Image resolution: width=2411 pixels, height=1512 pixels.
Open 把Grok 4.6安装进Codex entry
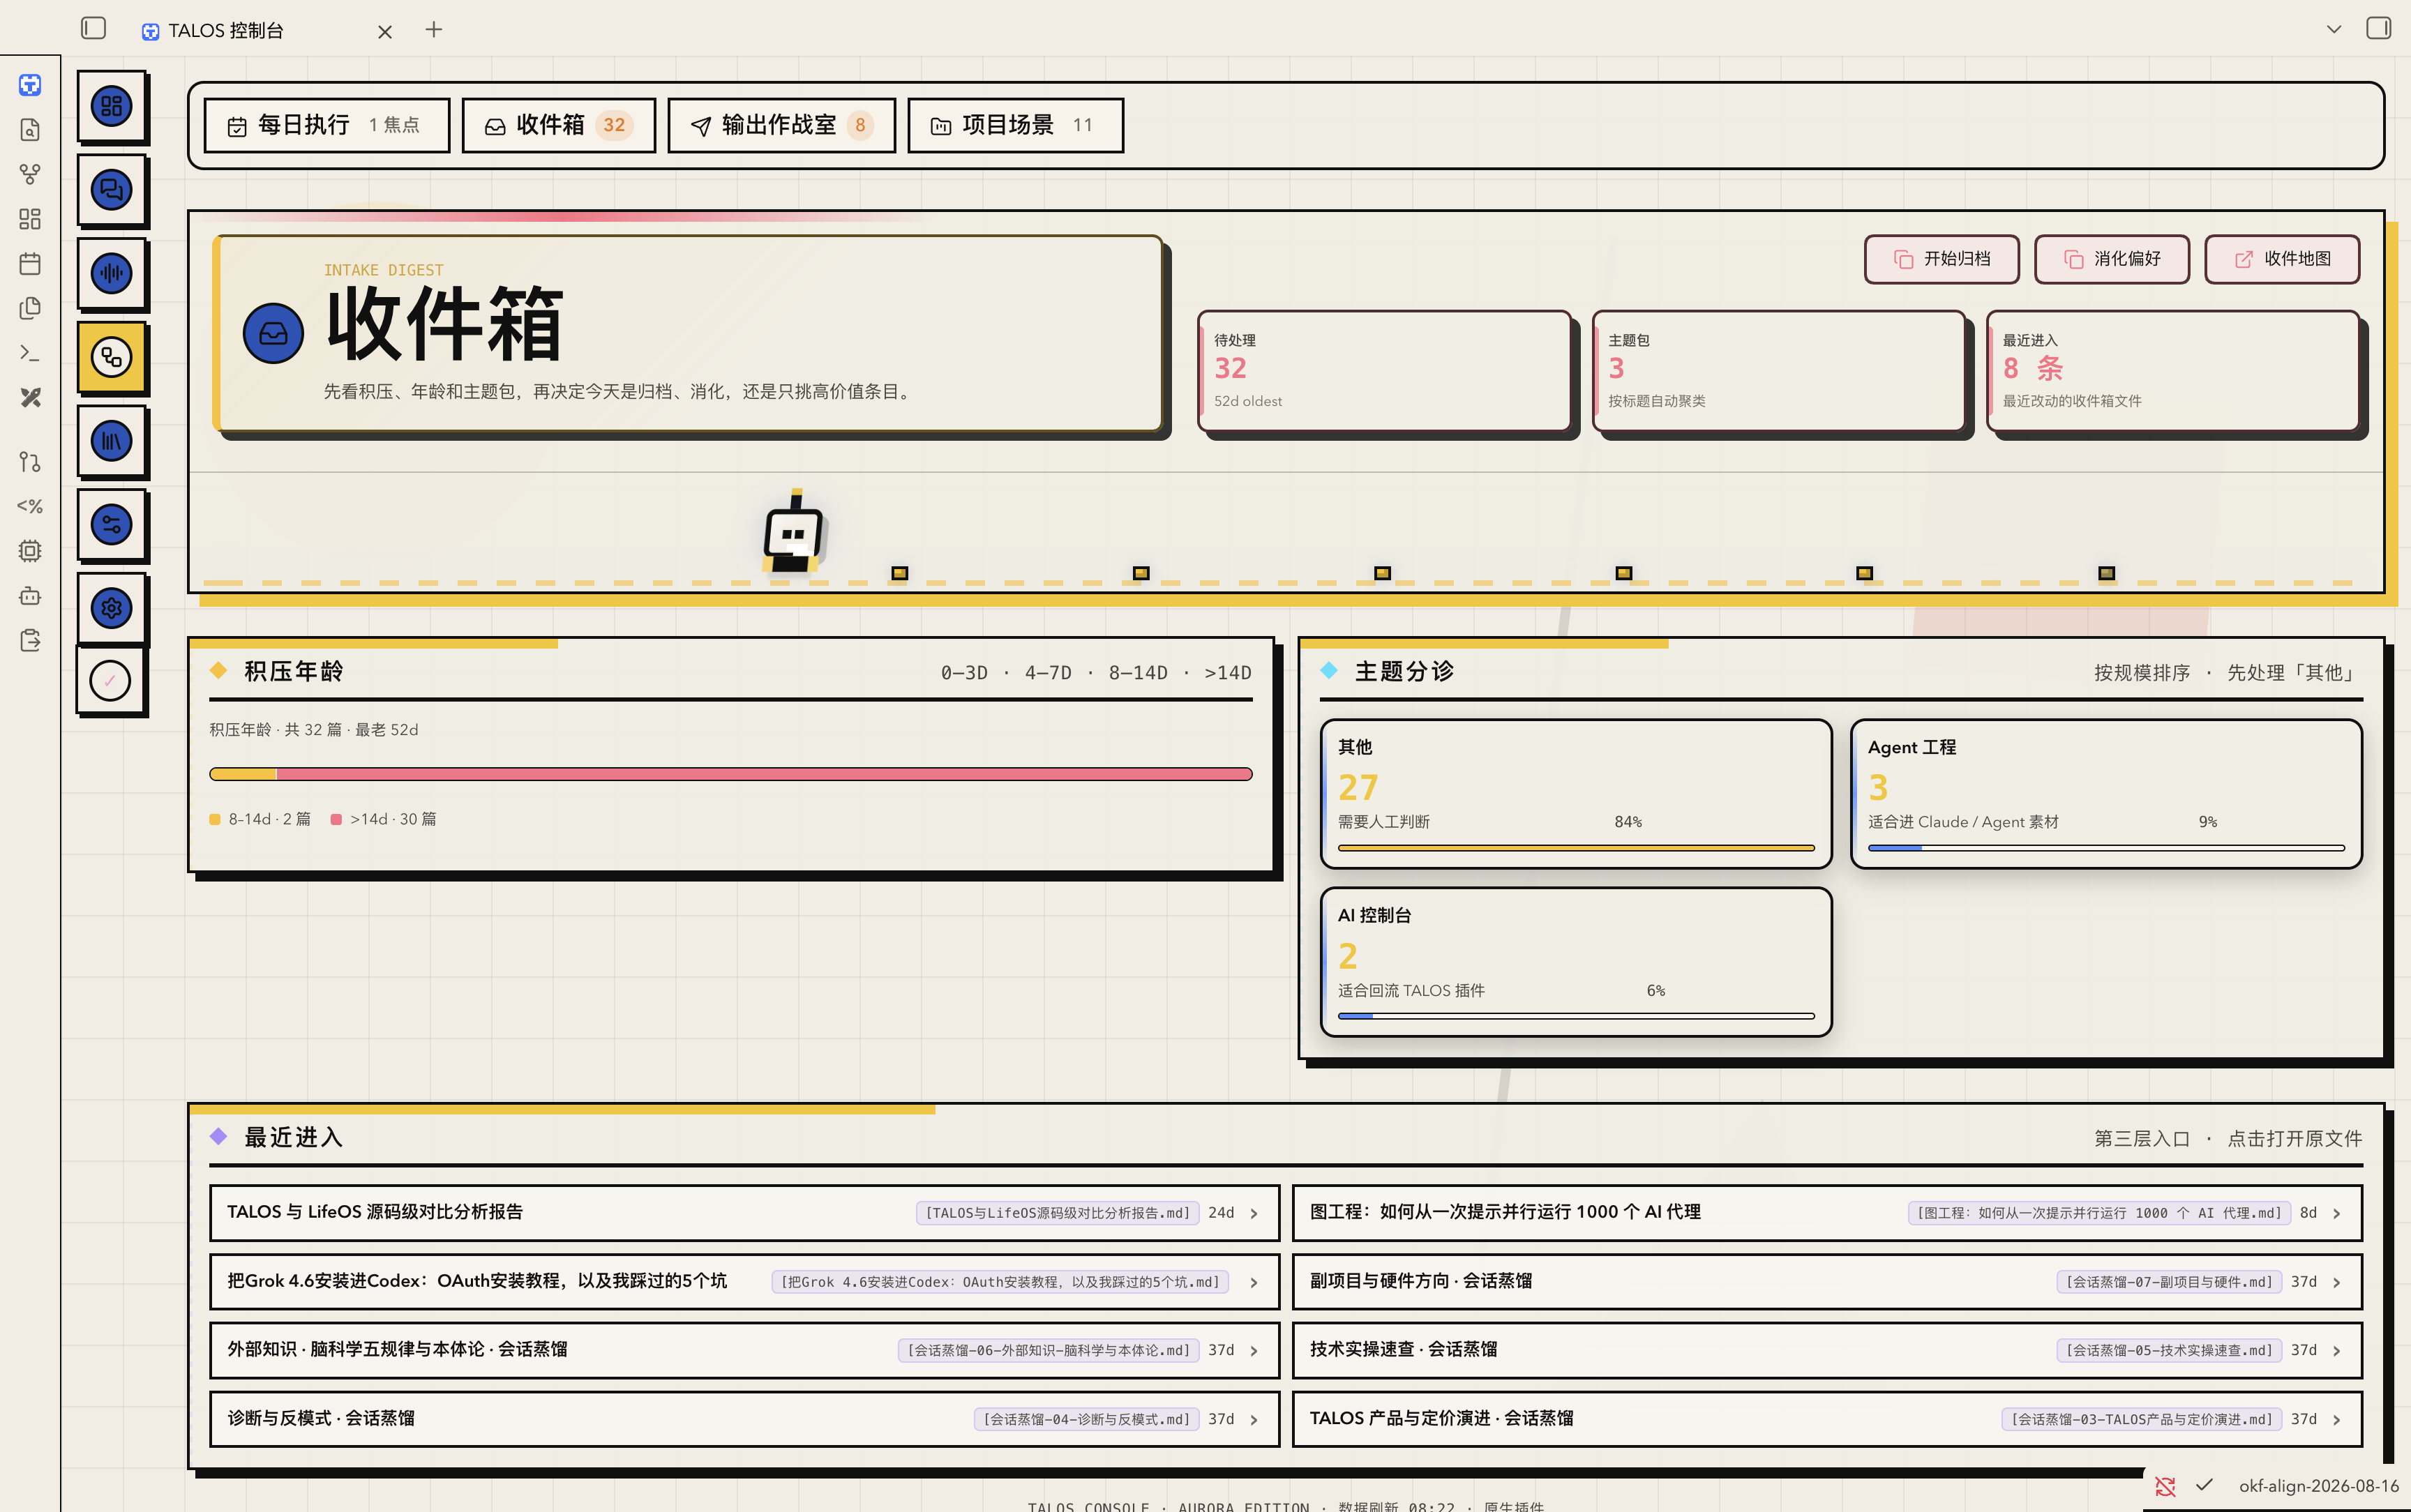[x=744, y=1282]
